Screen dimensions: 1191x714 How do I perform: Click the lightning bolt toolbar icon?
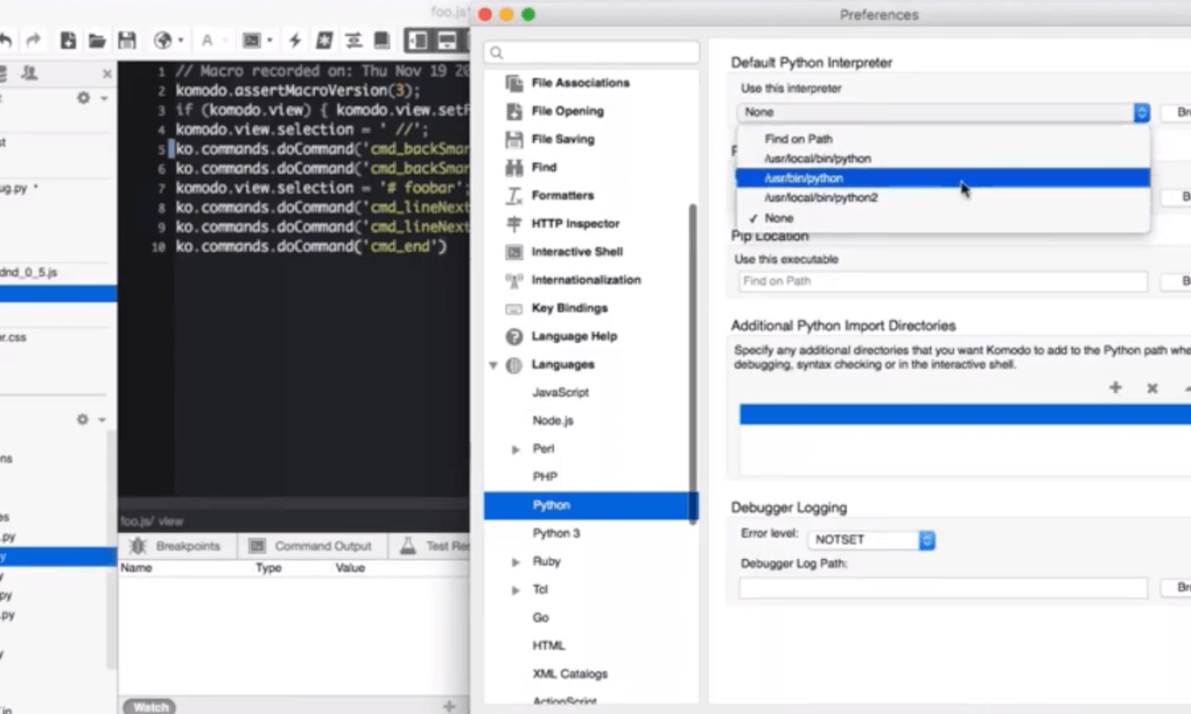[295, 41]
